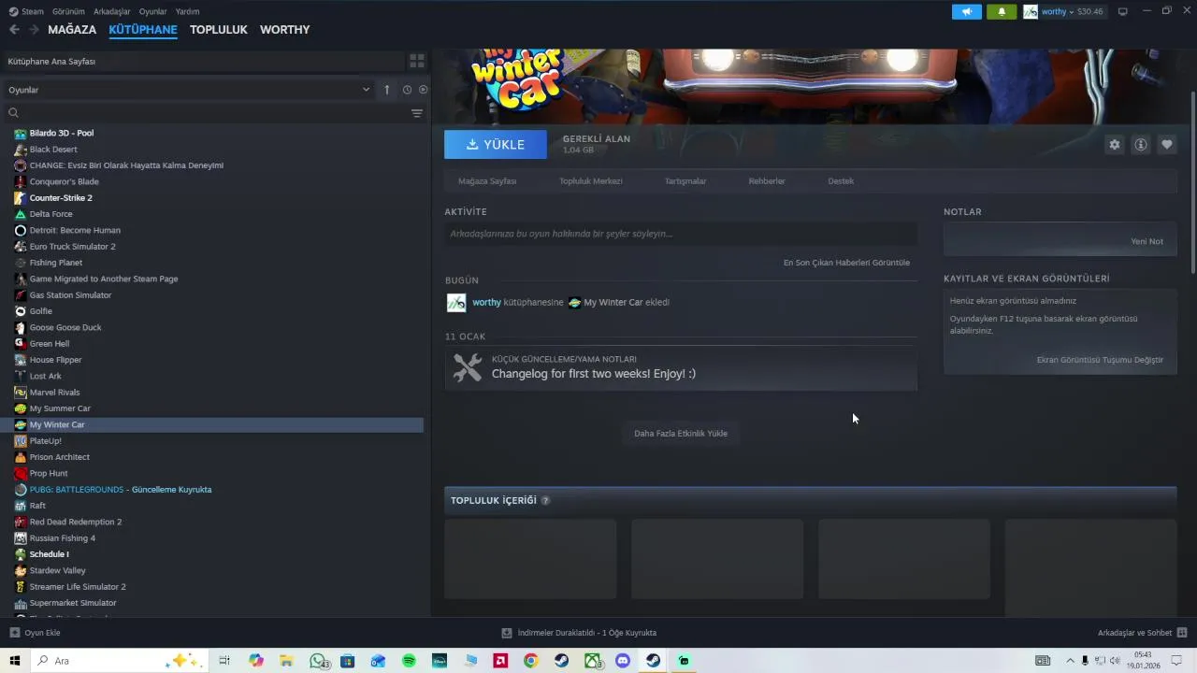Open the Tartışmalar tab

(685, 181)
